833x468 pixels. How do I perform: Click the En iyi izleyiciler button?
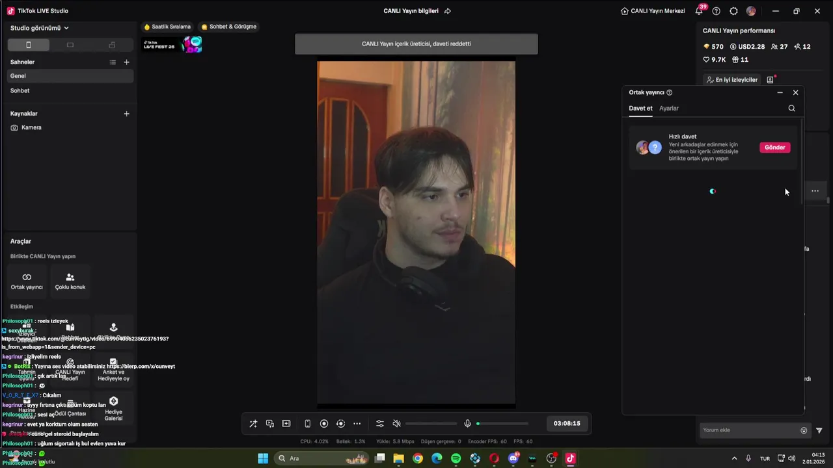731,80
